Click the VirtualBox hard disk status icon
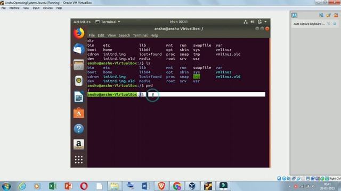The image size is (341, 191). tap(279, 178)
